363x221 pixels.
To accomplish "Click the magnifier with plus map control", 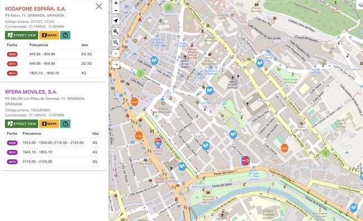I will coord(116,31).
